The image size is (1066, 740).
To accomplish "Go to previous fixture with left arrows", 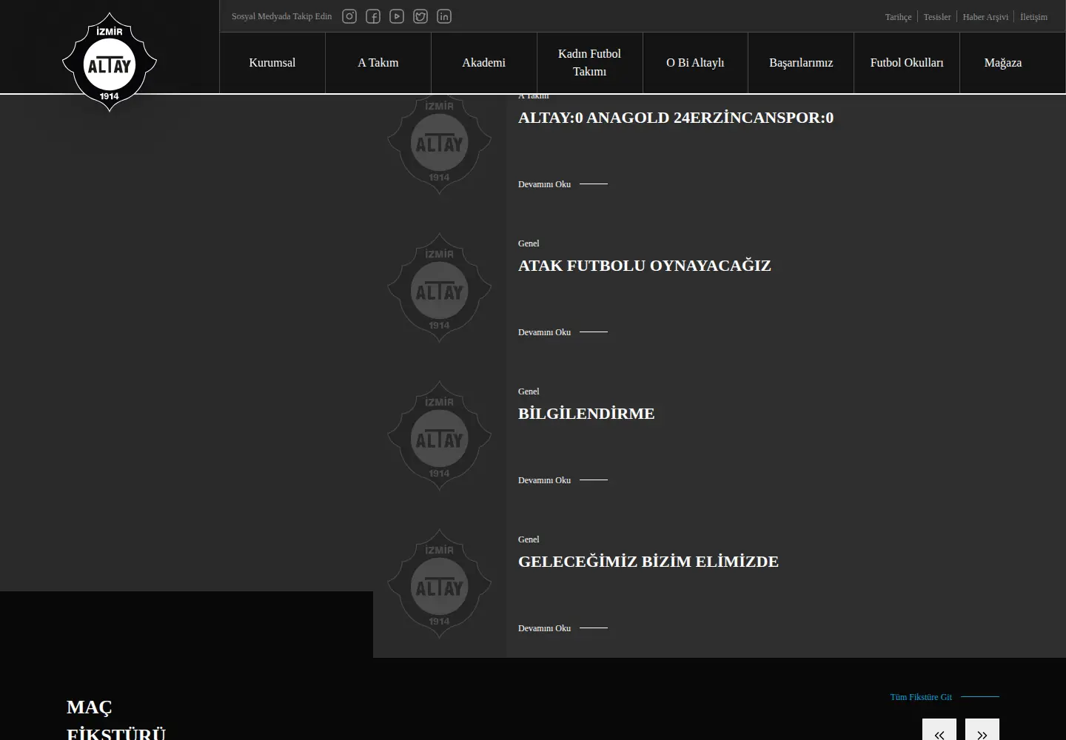I will [939, 730].
